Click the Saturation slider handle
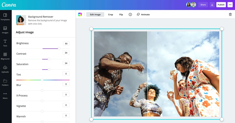235x123 pixels. pos(49,69)
